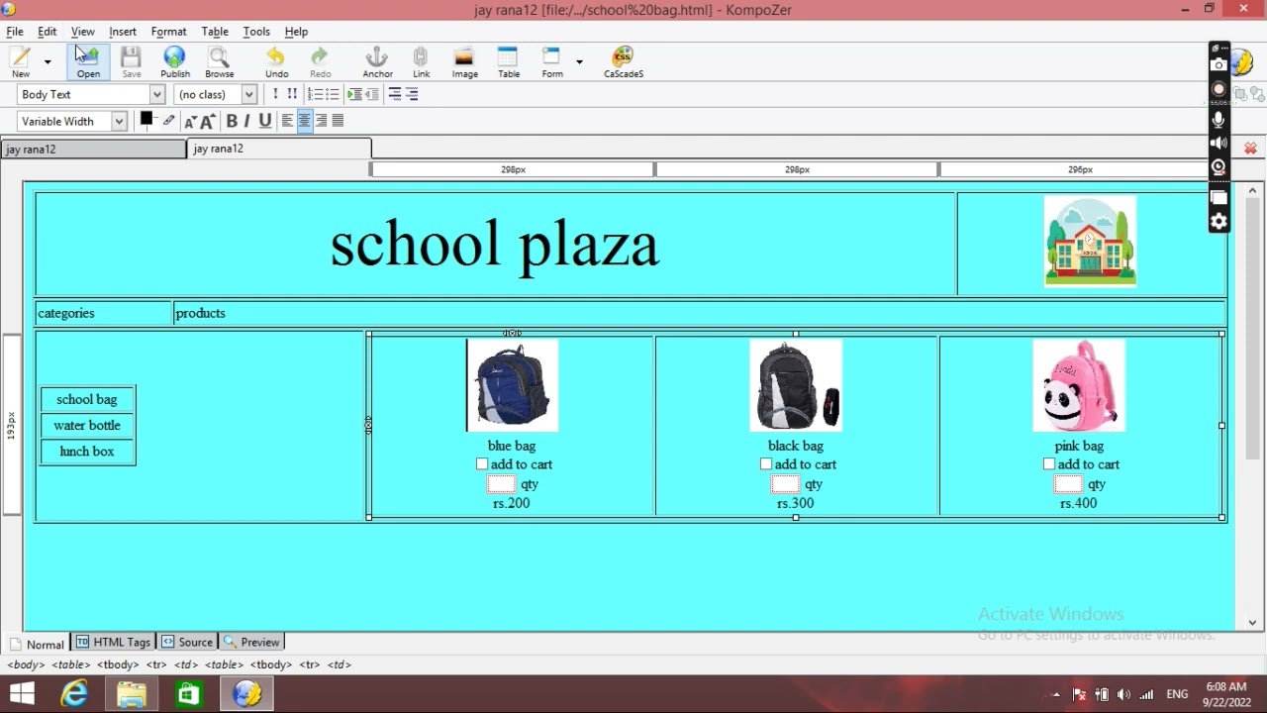Click the recorder screenshot camera icon

pyautogui.click(x=1219, y=65)
